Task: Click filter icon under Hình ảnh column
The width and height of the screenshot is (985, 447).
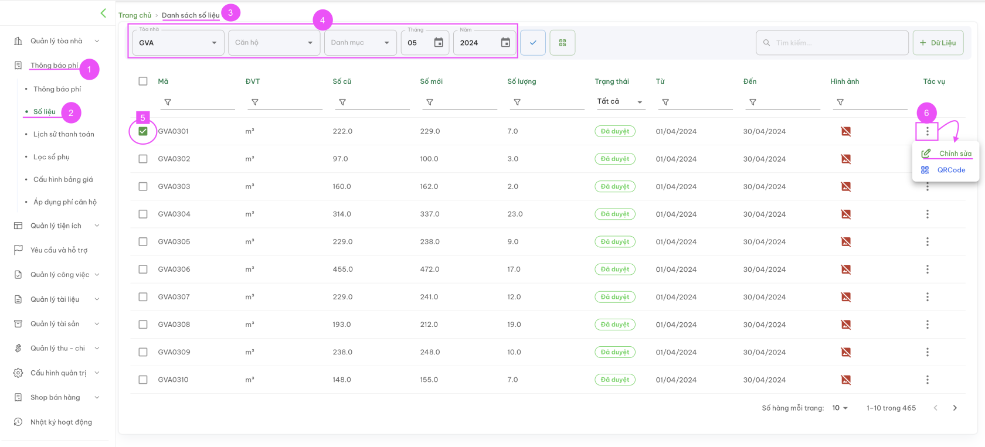Action: point(840,102)
